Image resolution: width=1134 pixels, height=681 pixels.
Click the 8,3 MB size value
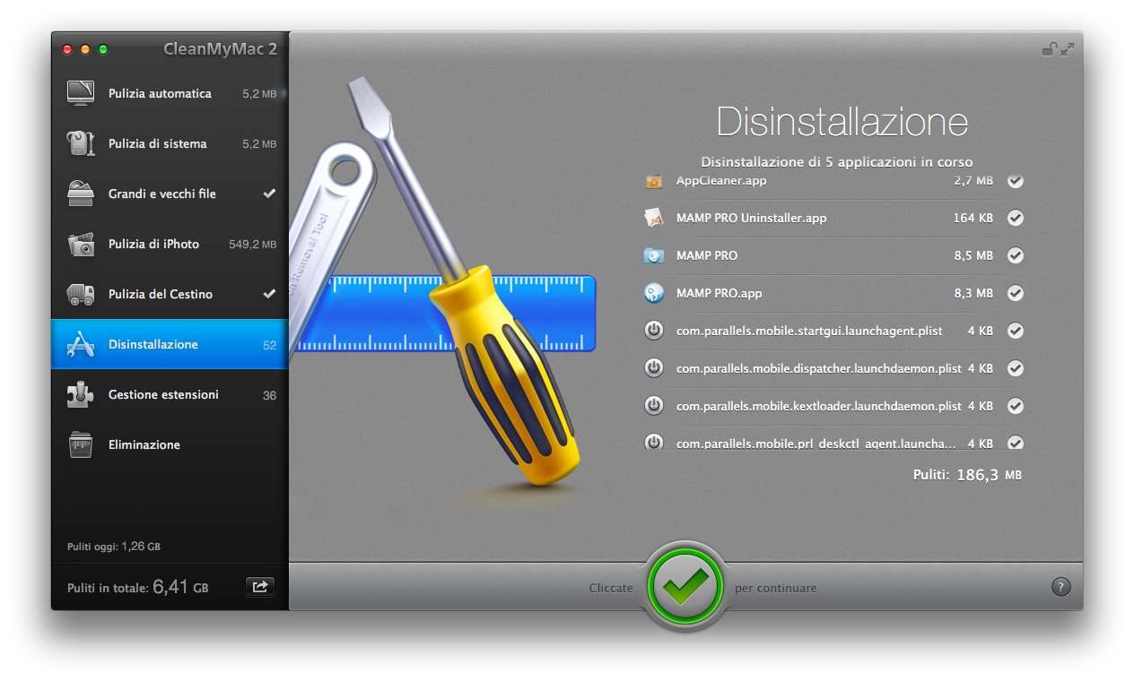point(973,293)
